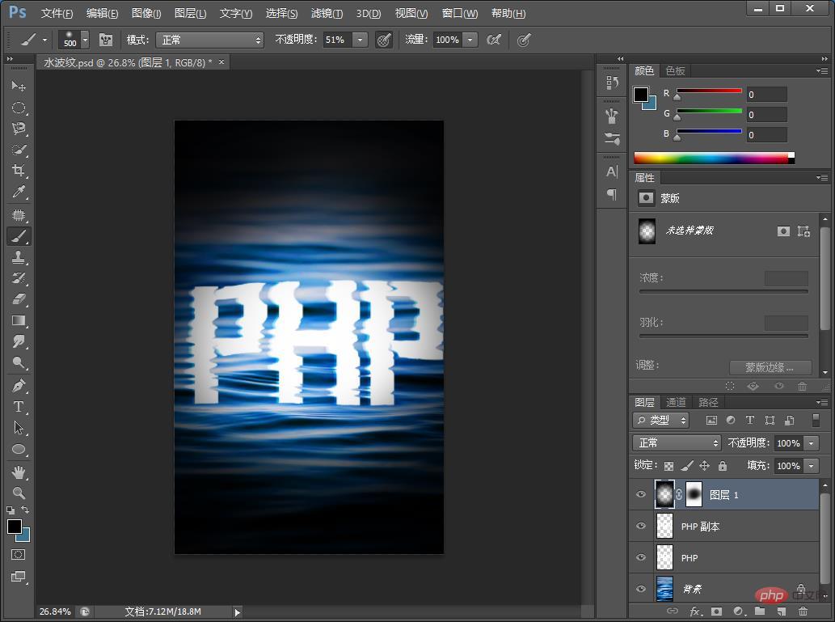
Task: Toggle the layer filter switch
Action: [816, 420]
